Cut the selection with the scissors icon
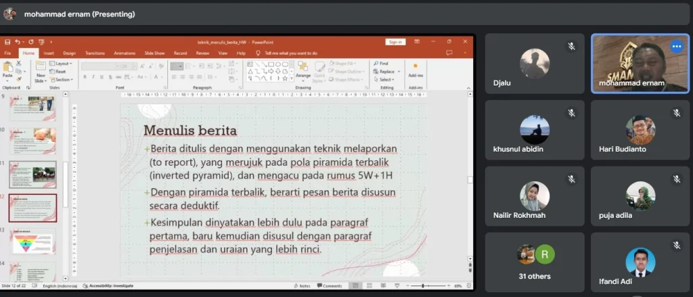The height and width of the screenshot is (297, 693). [18, 64]
